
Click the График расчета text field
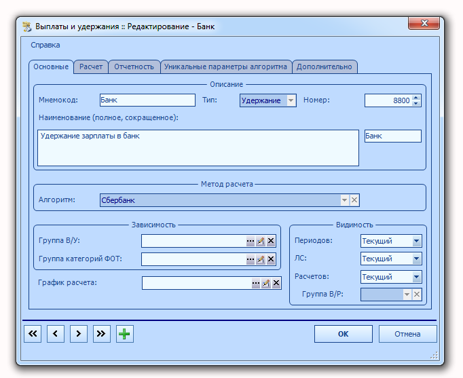click(x=197, y=283)
